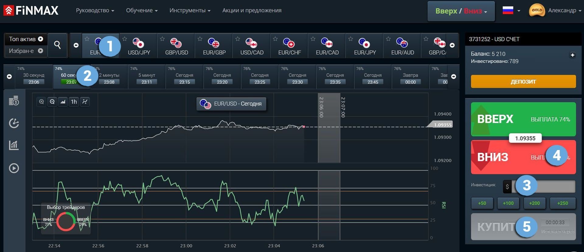Expand the Руководство menu
Image resolution: width=584 pixels, height=252 pixels.
[95, 10]
